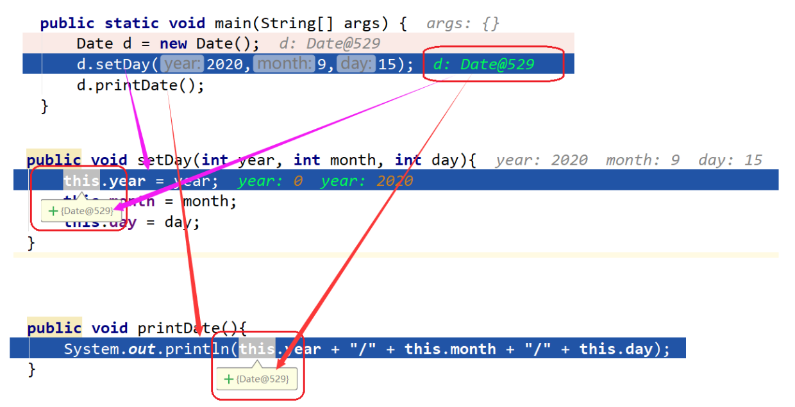795x407 pixels.
Task: Click 'this.day' in the println expression
Action: [x=616, y=349]
